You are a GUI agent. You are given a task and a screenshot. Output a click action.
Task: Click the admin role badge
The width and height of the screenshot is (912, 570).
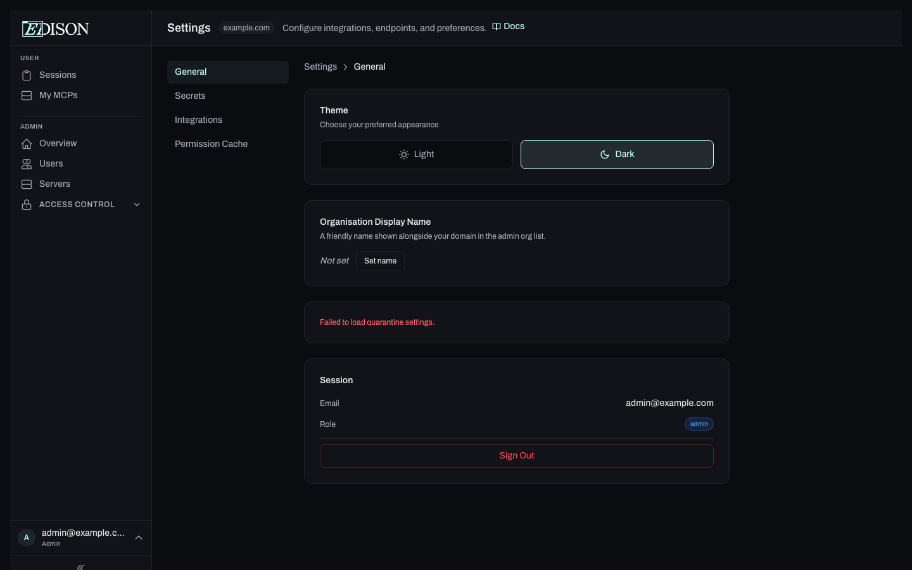(x=699, y=424)
